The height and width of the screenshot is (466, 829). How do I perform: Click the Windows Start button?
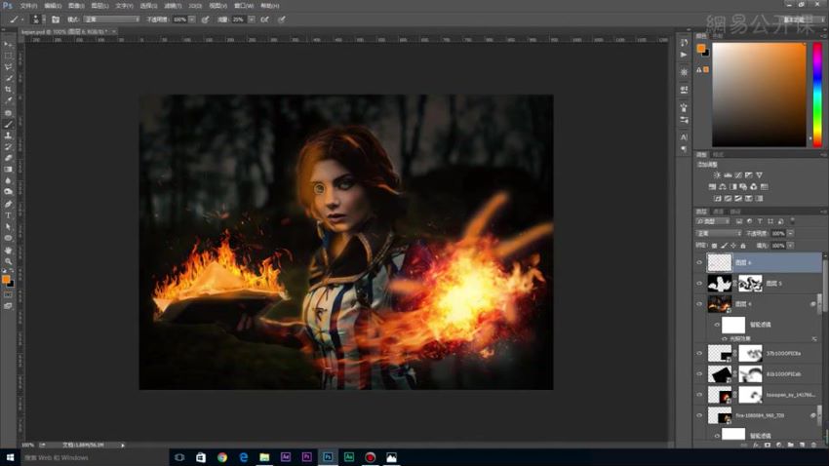tap(10, 457)
